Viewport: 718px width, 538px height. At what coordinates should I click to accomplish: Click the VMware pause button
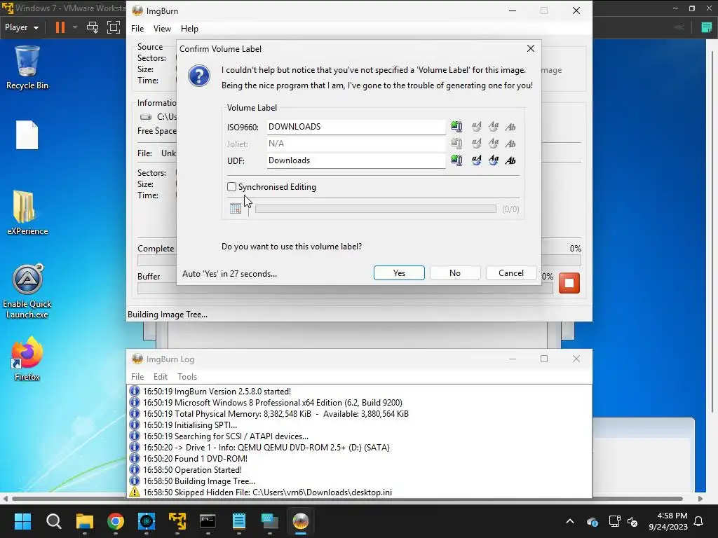[x=60, y=27]
